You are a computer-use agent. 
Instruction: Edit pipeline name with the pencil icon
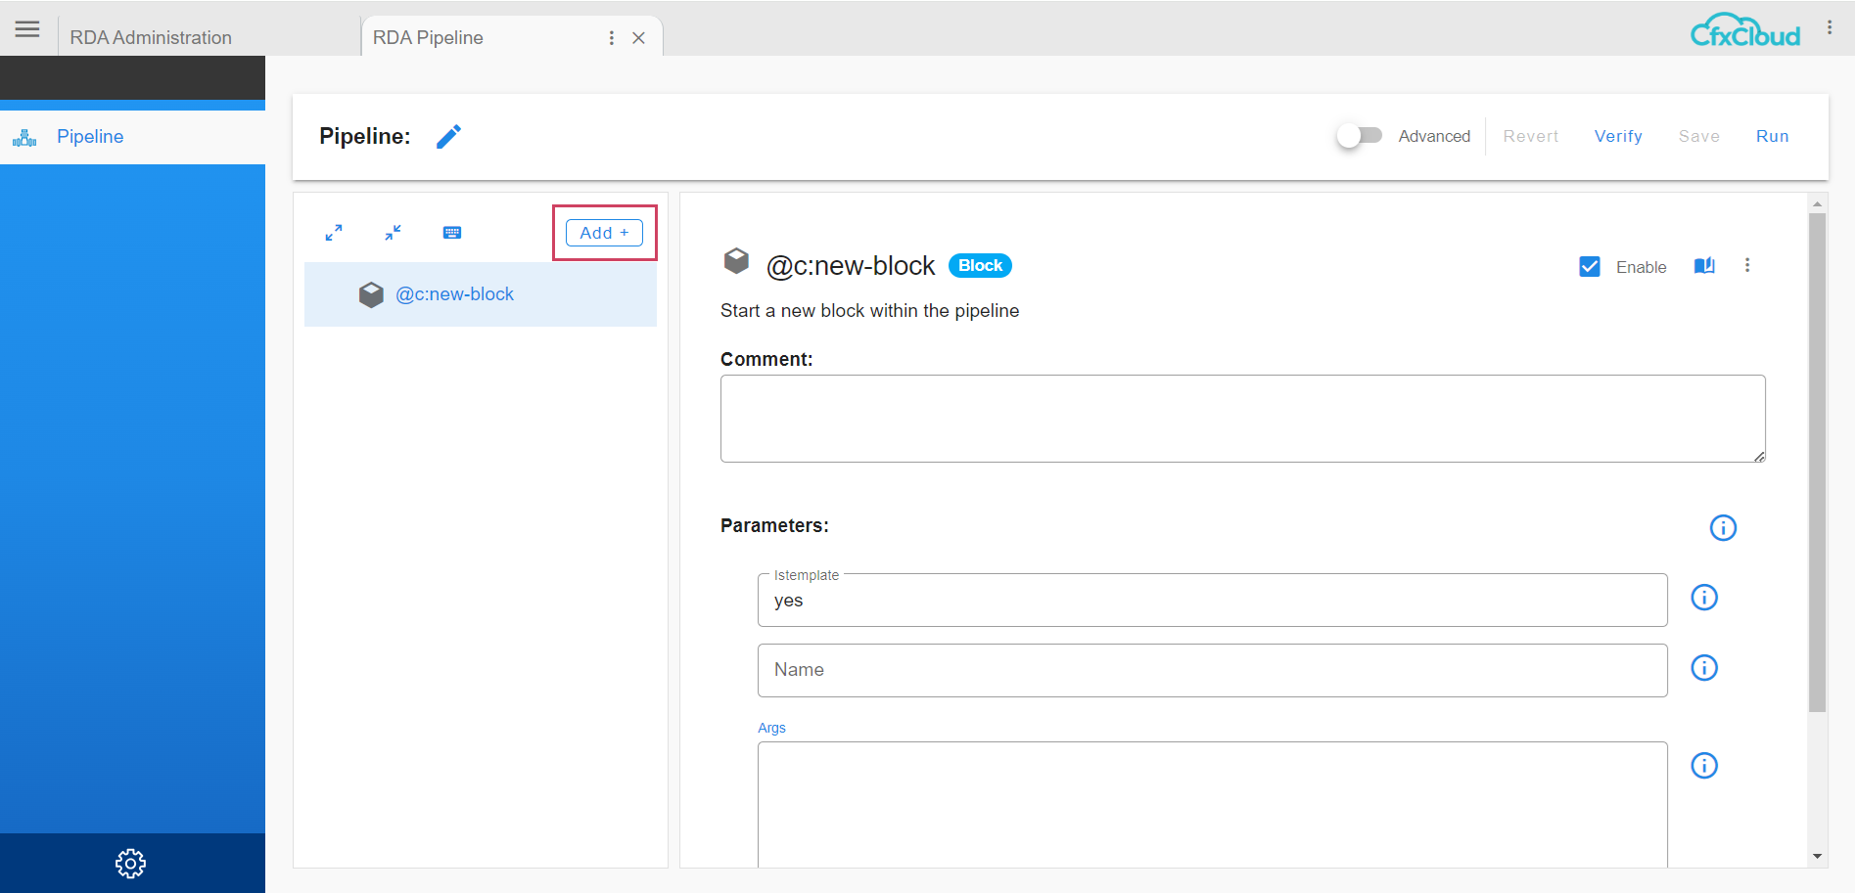pyautogui.click(x=448, y=136)
